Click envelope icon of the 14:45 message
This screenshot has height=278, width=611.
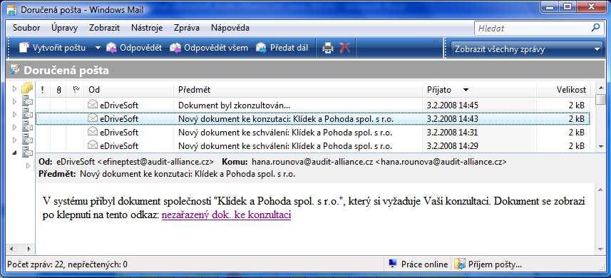point(93,104)
